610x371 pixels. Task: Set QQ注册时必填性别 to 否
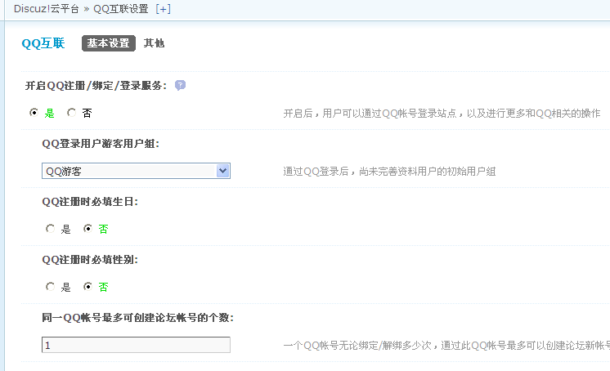[88, 287]
